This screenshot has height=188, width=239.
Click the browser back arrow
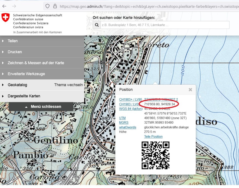4,6
